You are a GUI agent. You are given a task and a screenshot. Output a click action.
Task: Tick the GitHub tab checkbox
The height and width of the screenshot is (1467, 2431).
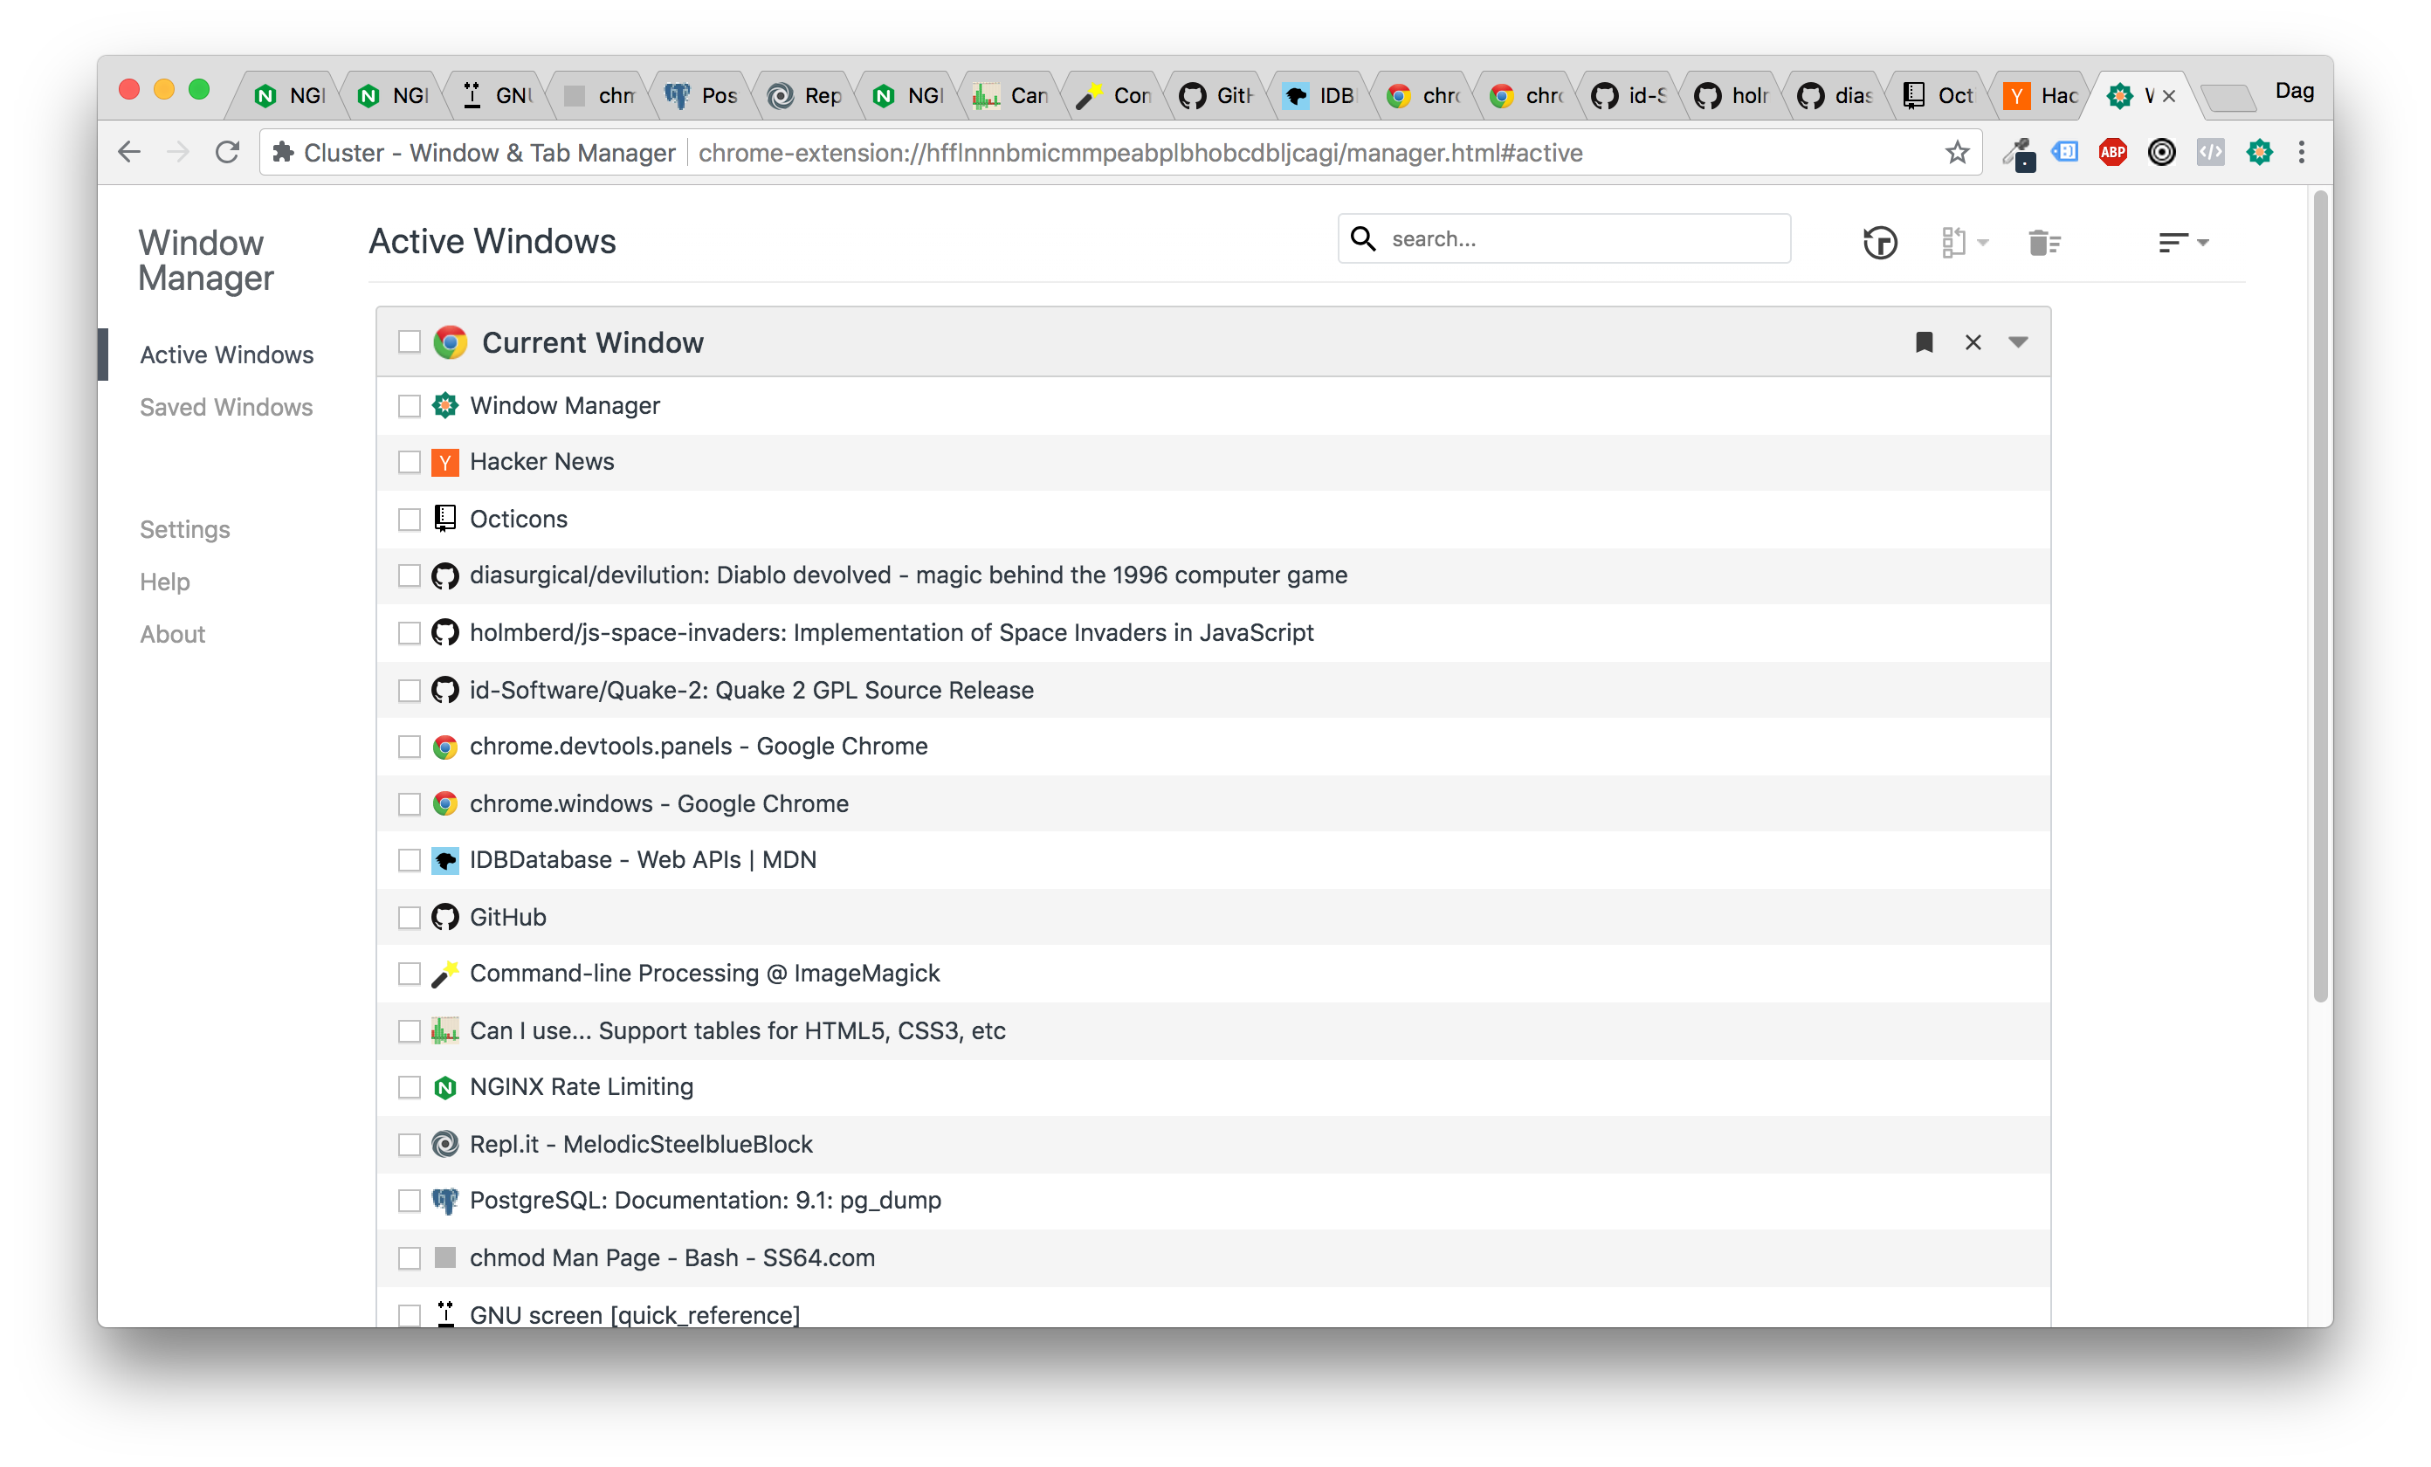coord(410,918)
